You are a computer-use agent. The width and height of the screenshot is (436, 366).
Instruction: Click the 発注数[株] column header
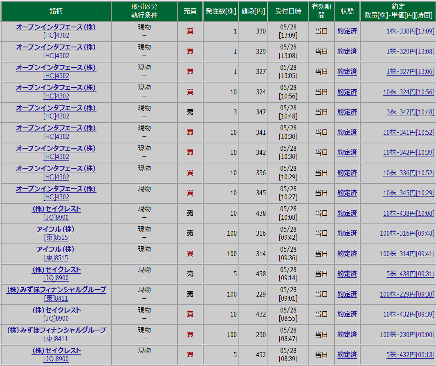point(221,11)
